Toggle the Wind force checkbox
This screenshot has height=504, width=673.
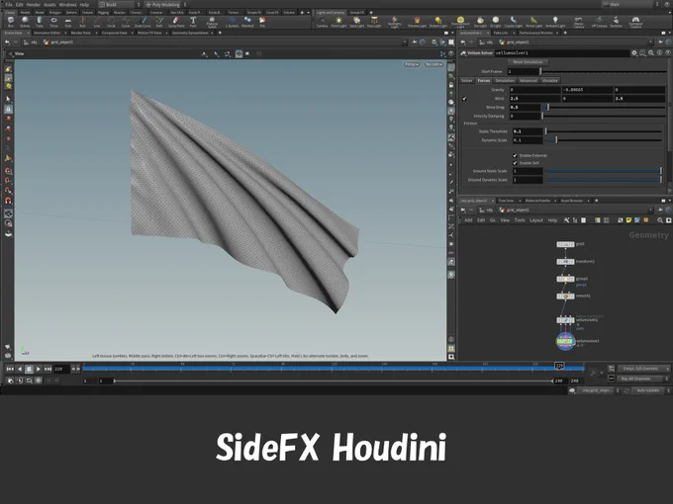coord(464,99)
